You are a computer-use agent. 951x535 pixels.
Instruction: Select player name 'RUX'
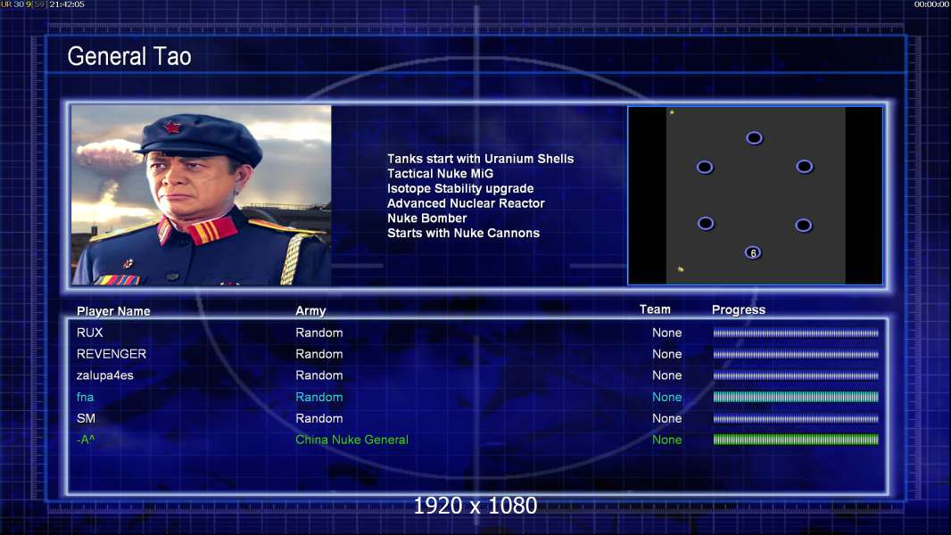pyautogui.click(x=90, y=333)
